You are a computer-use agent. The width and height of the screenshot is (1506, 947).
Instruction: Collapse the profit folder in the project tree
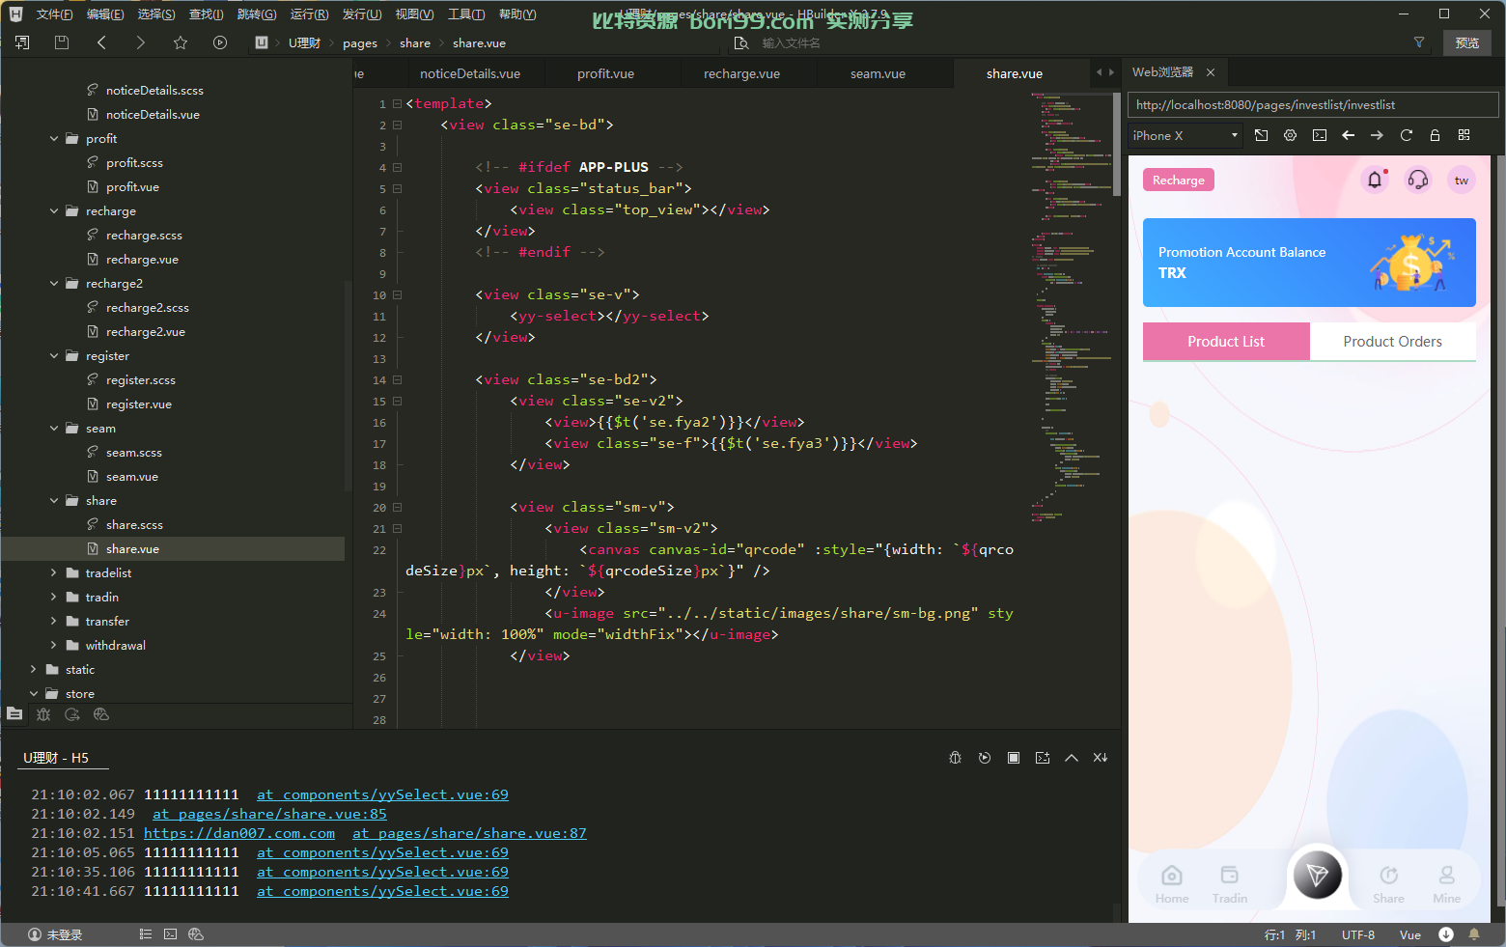point(54,139)
